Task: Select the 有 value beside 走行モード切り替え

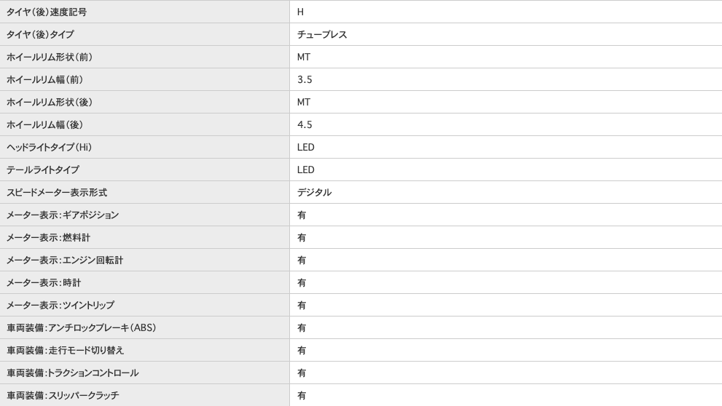Action: coord(302,351)
